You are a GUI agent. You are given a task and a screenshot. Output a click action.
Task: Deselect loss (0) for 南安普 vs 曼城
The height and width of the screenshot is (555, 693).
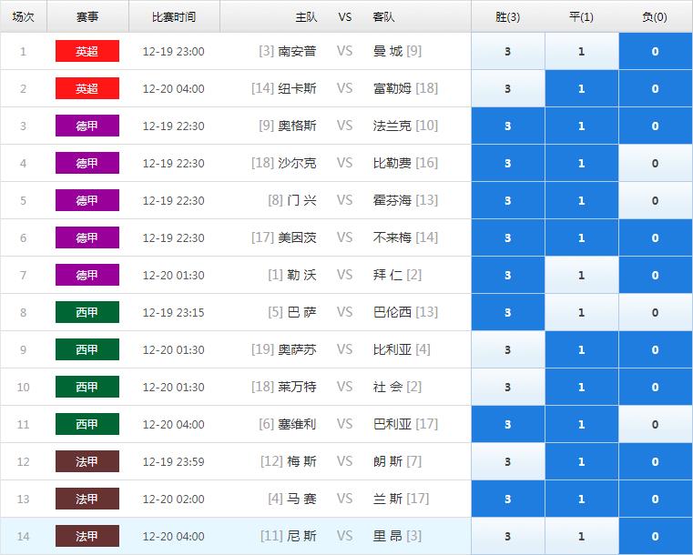(x=656, y=51)
